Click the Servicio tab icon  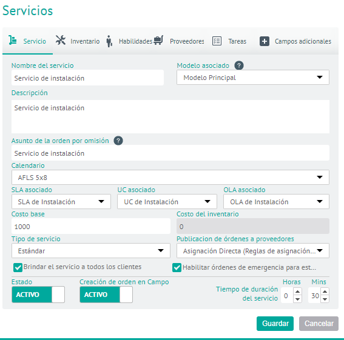[13, 41]
